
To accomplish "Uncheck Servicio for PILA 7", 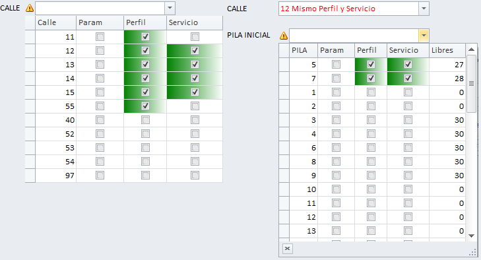I will pos(408,79).
